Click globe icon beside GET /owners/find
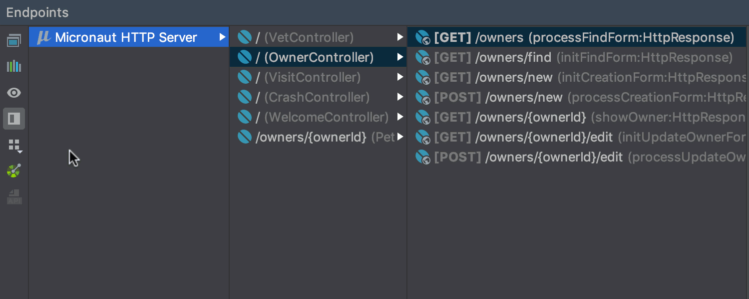 coord(423,58)
